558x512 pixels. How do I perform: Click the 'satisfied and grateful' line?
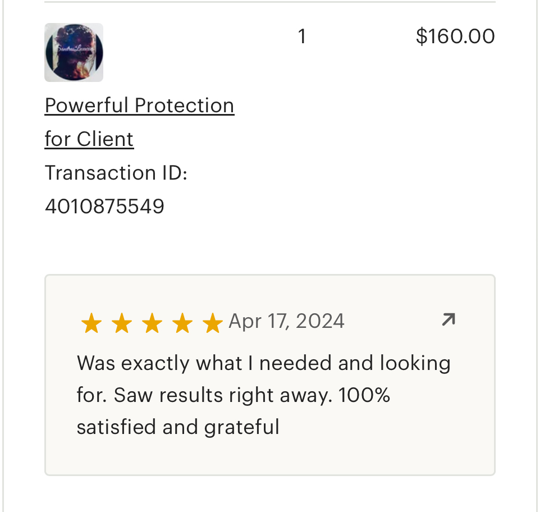click(x=178, y=427)
